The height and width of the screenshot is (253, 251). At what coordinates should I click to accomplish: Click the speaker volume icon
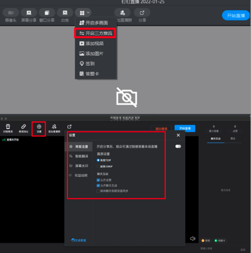tap(193, 239)
